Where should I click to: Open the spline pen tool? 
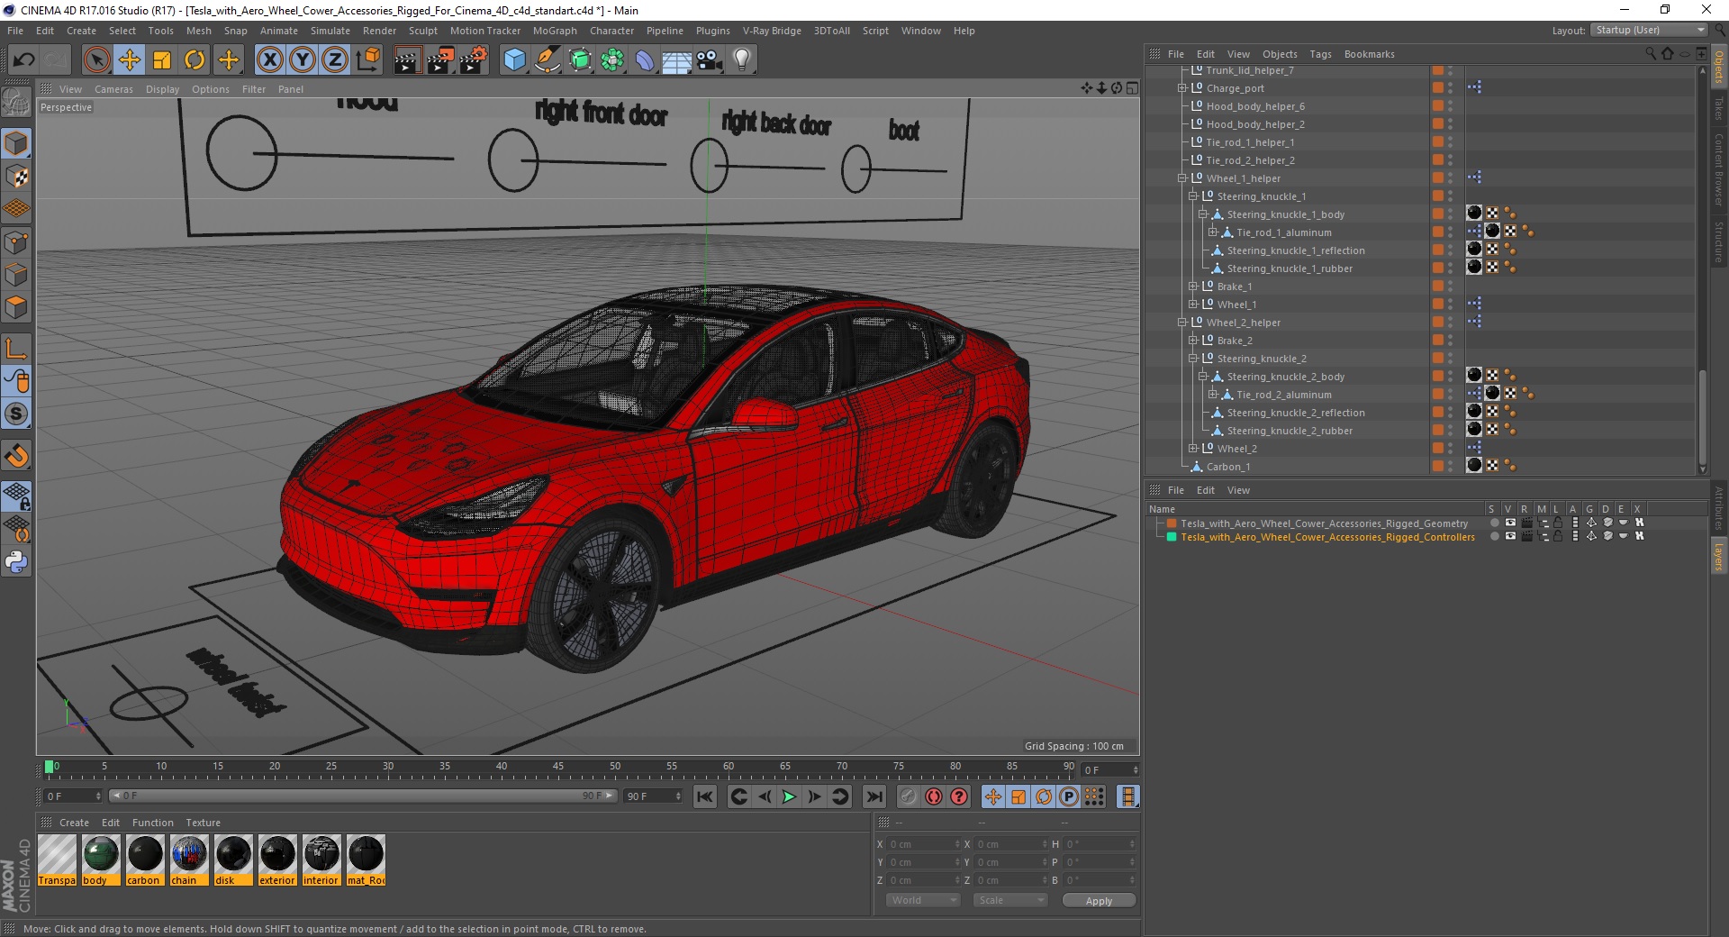click(x=547, y=60)
